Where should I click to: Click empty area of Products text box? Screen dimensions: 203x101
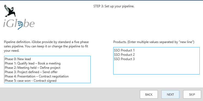click(x=156, y=68)
